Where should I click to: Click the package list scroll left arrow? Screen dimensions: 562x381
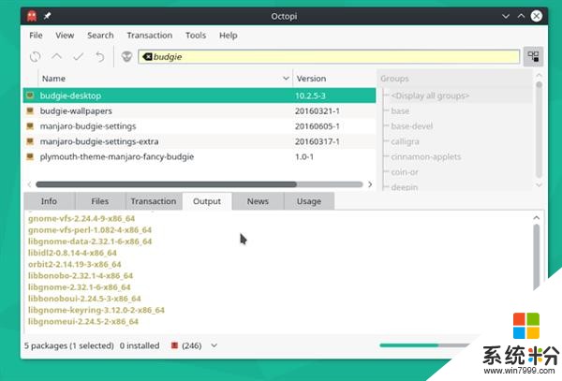29,184
